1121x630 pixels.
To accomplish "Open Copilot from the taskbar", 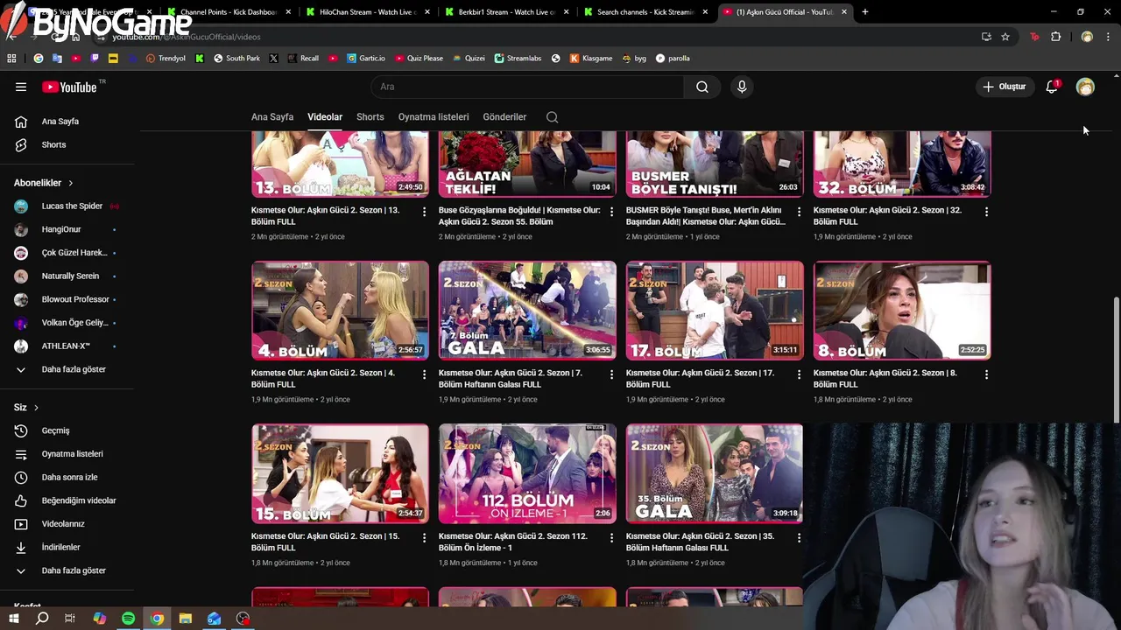I will click(100, 619).
